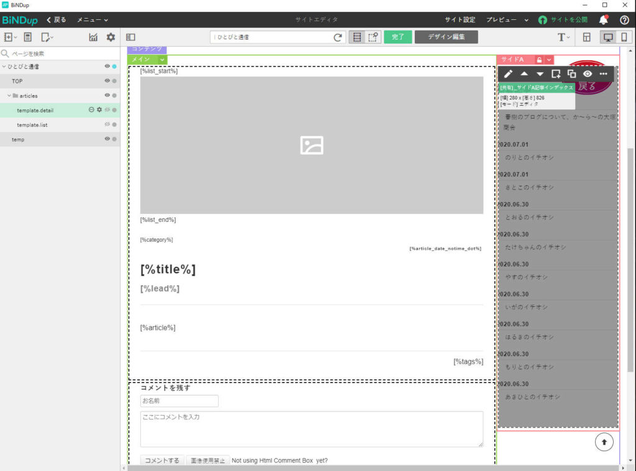Expand the サイドA area dropdown arrow

[x=549, y=60]
